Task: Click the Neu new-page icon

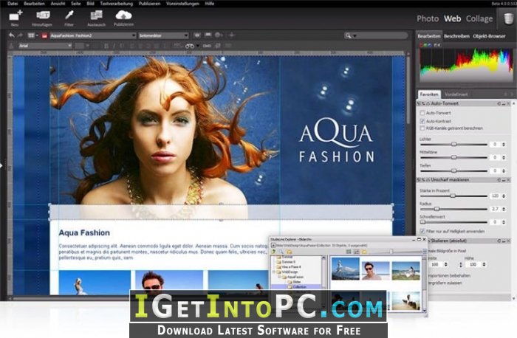Action: click(x=16, y=15)
